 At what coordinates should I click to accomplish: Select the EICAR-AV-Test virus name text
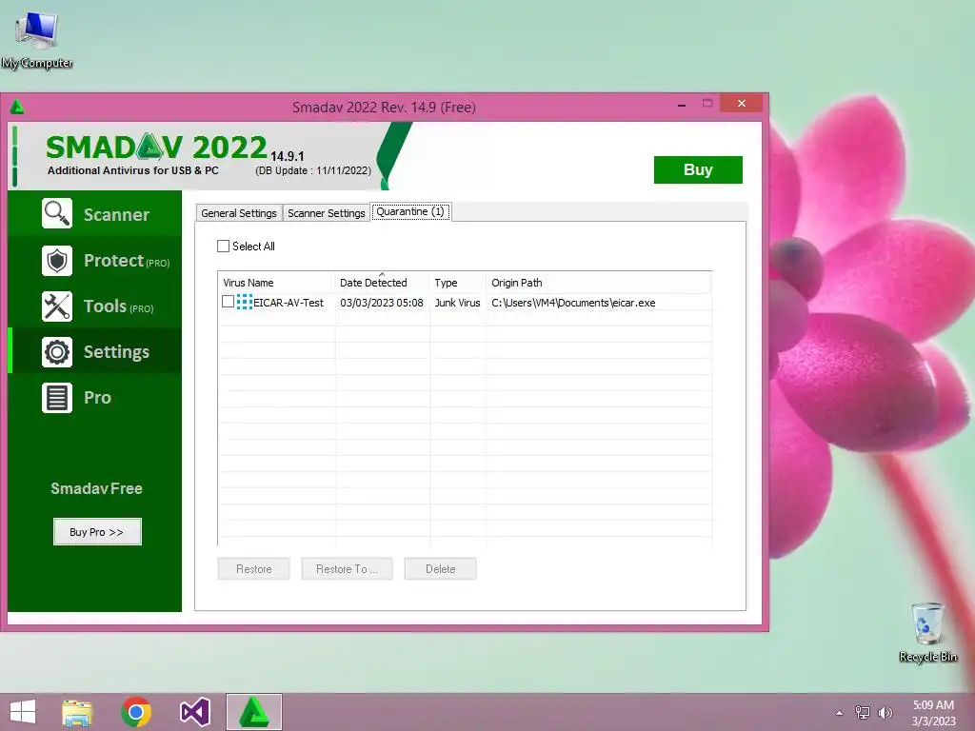click(289, 303)
